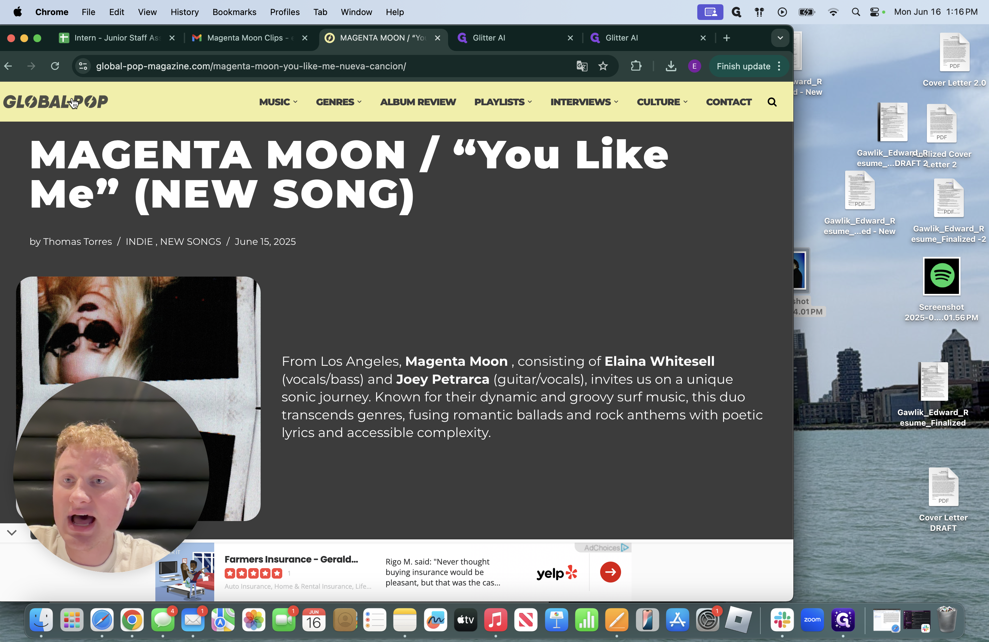Expand the PLAYLISTS navigation dropdown
The height and width of the screenshot is (642, 989).
click(x=503, y=102)
